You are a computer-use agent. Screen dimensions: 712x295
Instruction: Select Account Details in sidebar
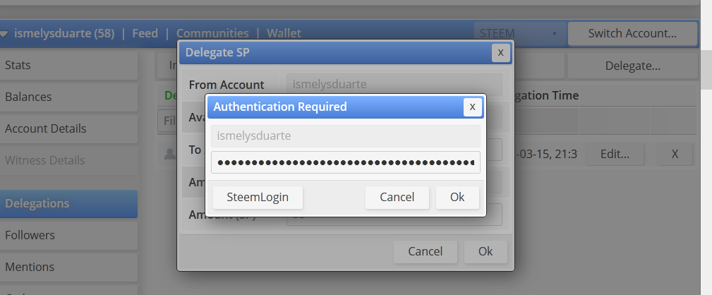pyautogui.click(x=68, y=129)
